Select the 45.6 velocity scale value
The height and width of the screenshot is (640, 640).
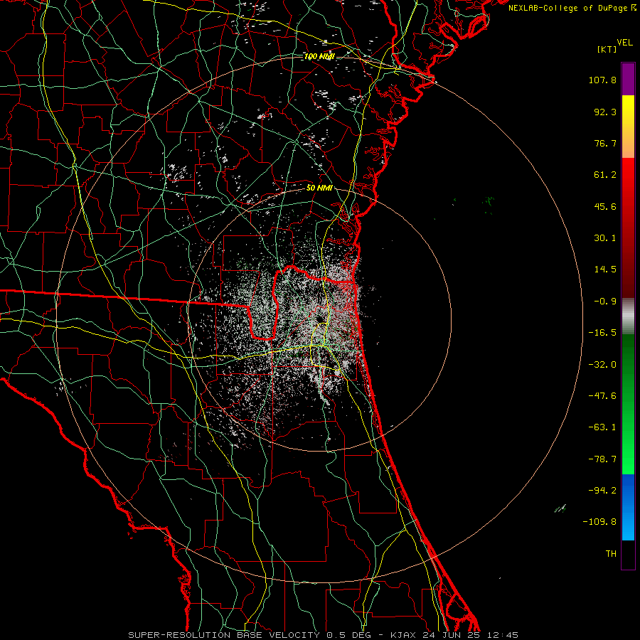[x=605, y=206]
